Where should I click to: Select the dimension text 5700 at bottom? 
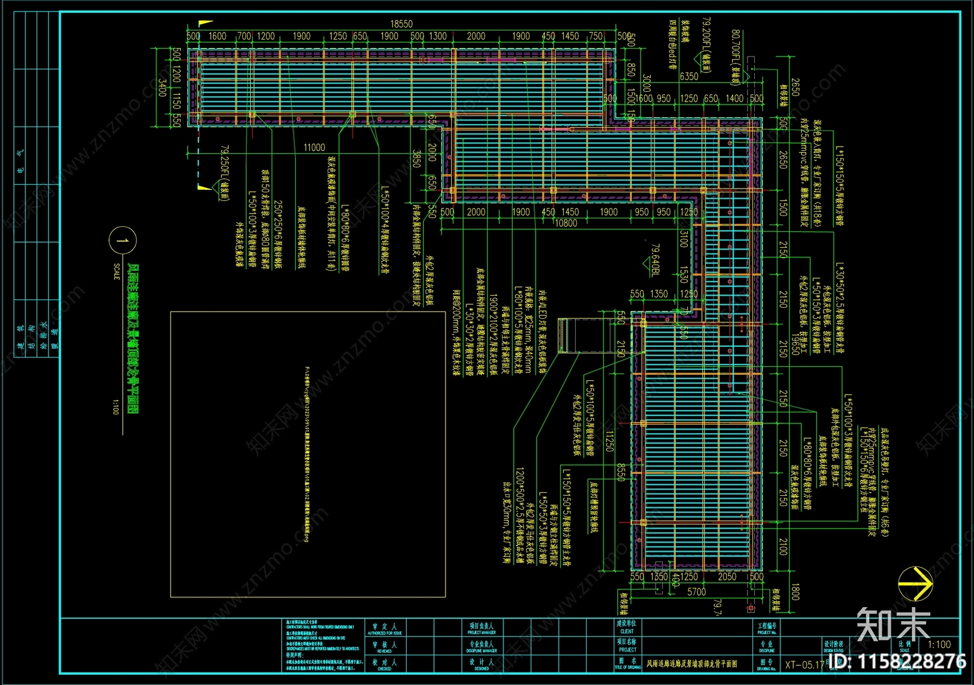tap(696, 591)
